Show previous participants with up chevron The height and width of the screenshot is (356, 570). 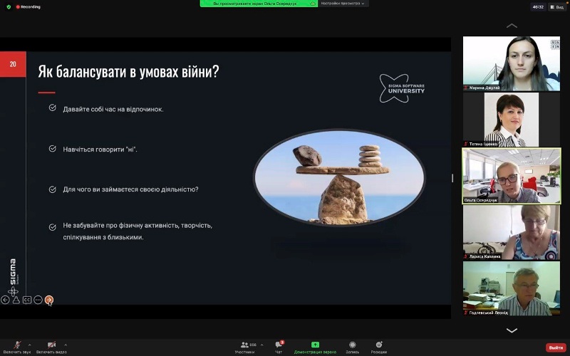(512, 26)
